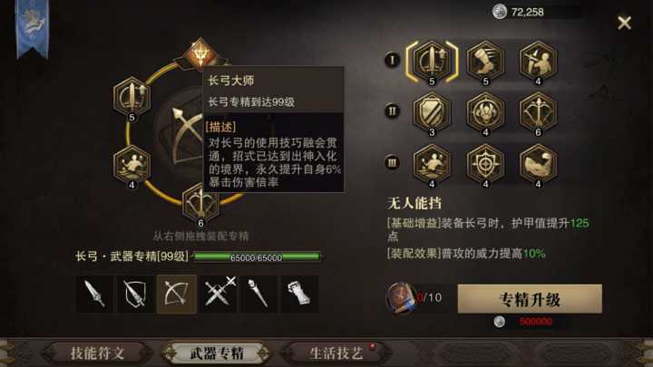Screen dimensions: 653x367
Task: Open the 生活技艺 tab
Action: click(336, 353)
